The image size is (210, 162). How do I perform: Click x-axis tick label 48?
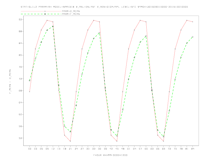point(123,149)
